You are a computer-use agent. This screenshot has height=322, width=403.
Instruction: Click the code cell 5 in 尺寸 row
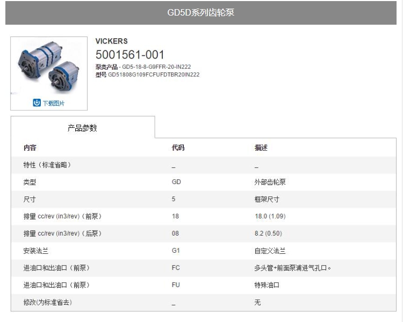point(174,199)
